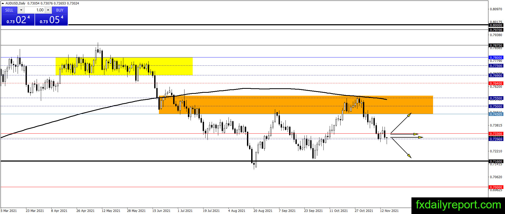Click the 8 Apr 2021 date label
This screenshot has width=505, height=214.
click(x=59, y=211)
